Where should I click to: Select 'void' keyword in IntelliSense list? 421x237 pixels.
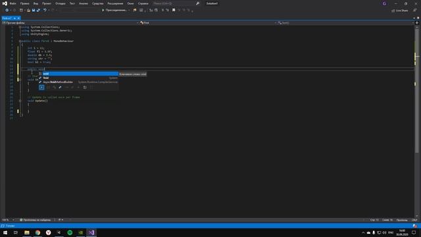click(x=78, y=74)
